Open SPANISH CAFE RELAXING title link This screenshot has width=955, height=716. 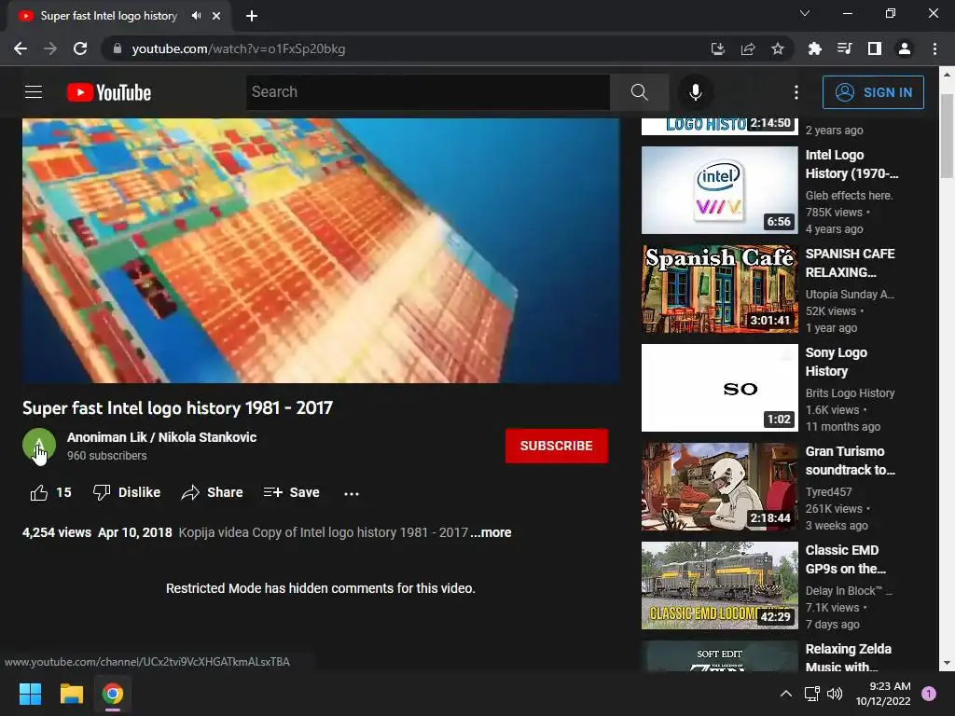(850, 262)
